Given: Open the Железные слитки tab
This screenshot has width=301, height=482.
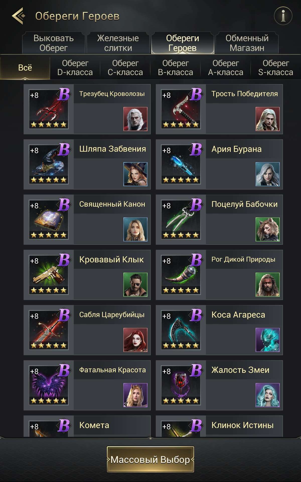Looking at the screenshot, I should (x=118, y=43).
